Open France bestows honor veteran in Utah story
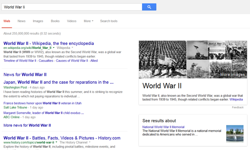Image resolution: width=250 pixels, height=150 pixels. pyautogui.click(x=42, y=103)
